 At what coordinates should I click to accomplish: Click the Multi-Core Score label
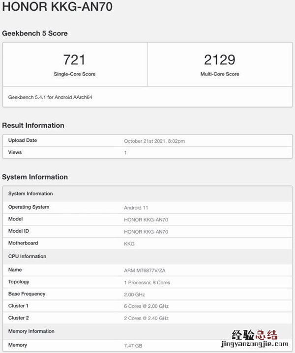point(220,74)
